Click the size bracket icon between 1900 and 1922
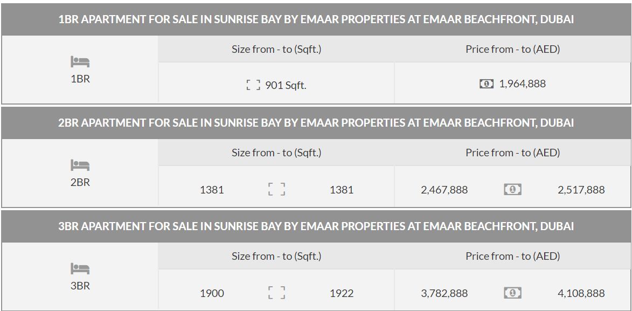The width and height of the screenshot is (632, 311). 276,293
